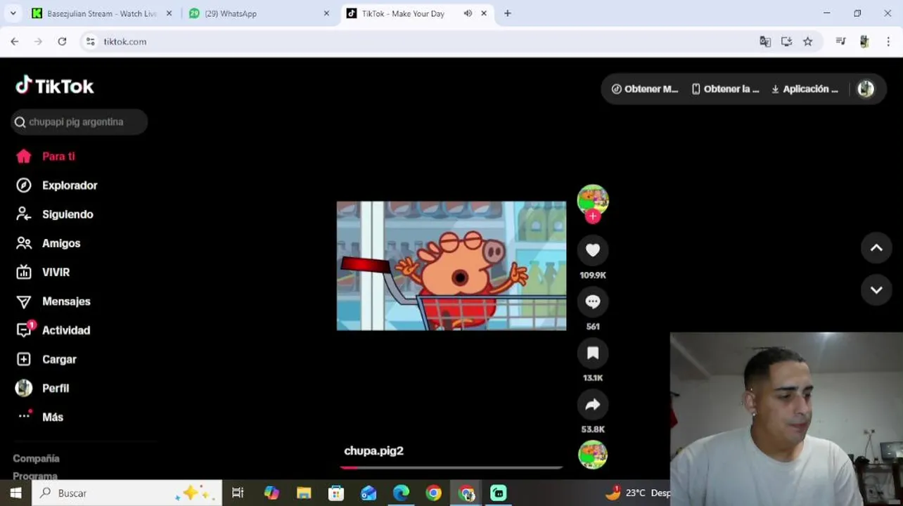Click the Aplicación download button
This screenshot has width=903, height=506.
(x=805, y=89)
